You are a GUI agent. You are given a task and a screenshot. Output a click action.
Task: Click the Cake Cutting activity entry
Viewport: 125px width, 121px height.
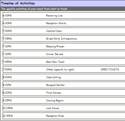pos(54,77)
